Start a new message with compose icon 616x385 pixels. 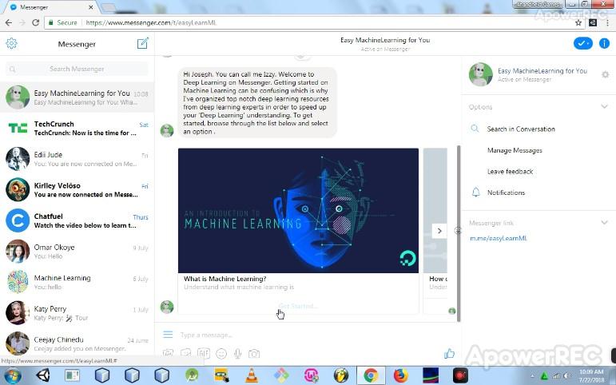(142, 43)
